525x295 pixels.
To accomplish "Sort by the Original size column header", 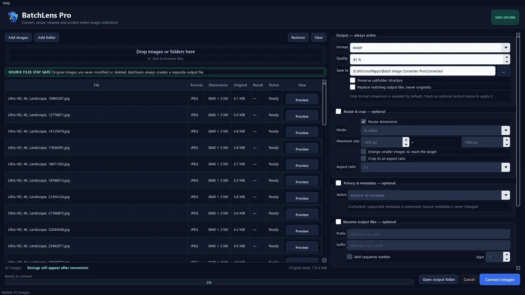I will pyautogui.click(x=240, y=85).
